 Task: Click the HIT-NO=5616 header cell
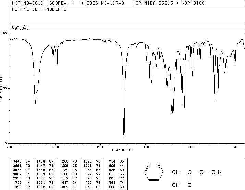click(x=28, y=3)
